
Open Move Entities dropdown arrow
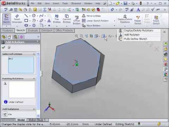point(115,26)
